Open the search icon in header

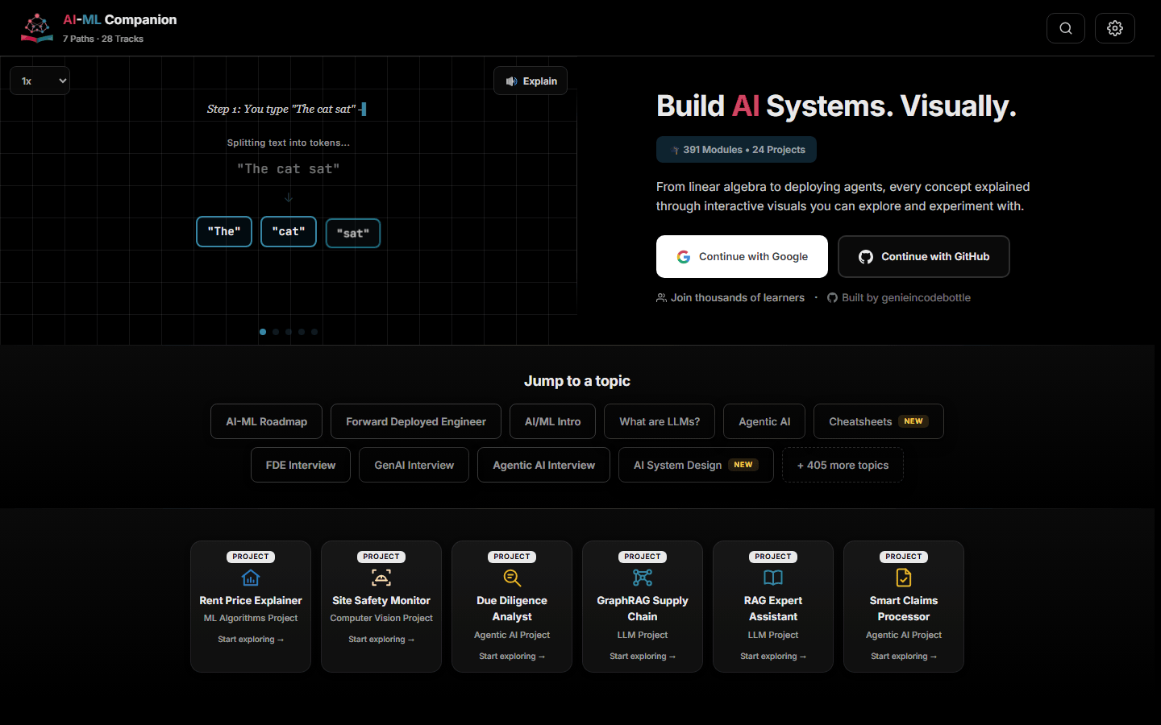pos(1065,28)
